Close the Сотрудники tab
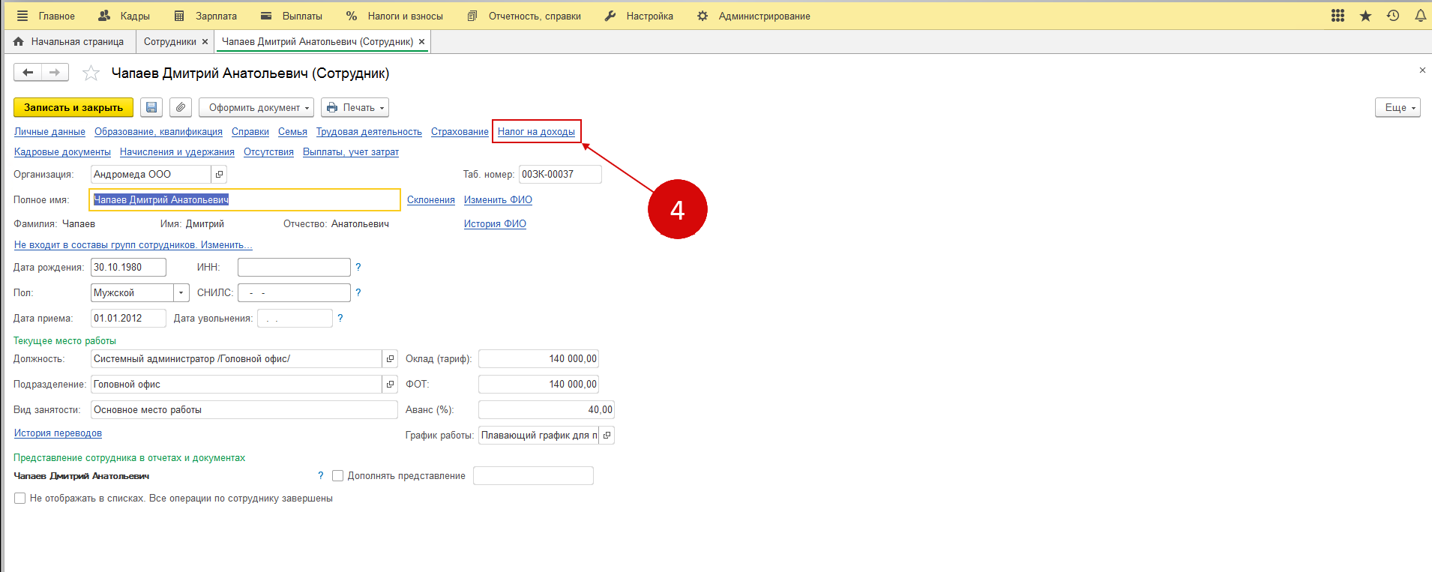Image resolution: width=1432 pixels, height=572 pixels. click(205, 42)
